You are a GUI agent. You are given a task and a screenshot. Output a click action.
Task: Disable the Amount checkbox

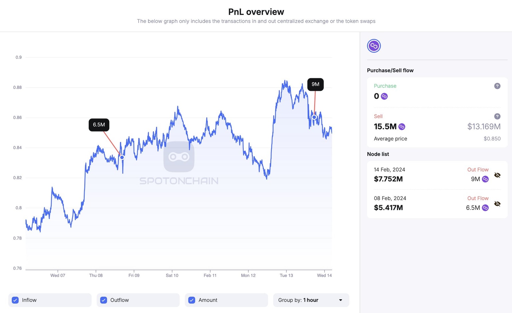tap(192, 300)
